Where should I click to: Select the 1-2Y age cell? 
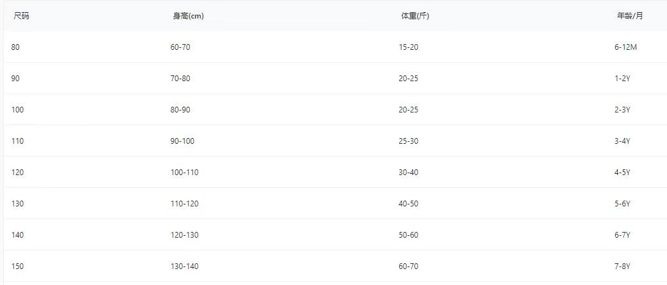[622, 79]
